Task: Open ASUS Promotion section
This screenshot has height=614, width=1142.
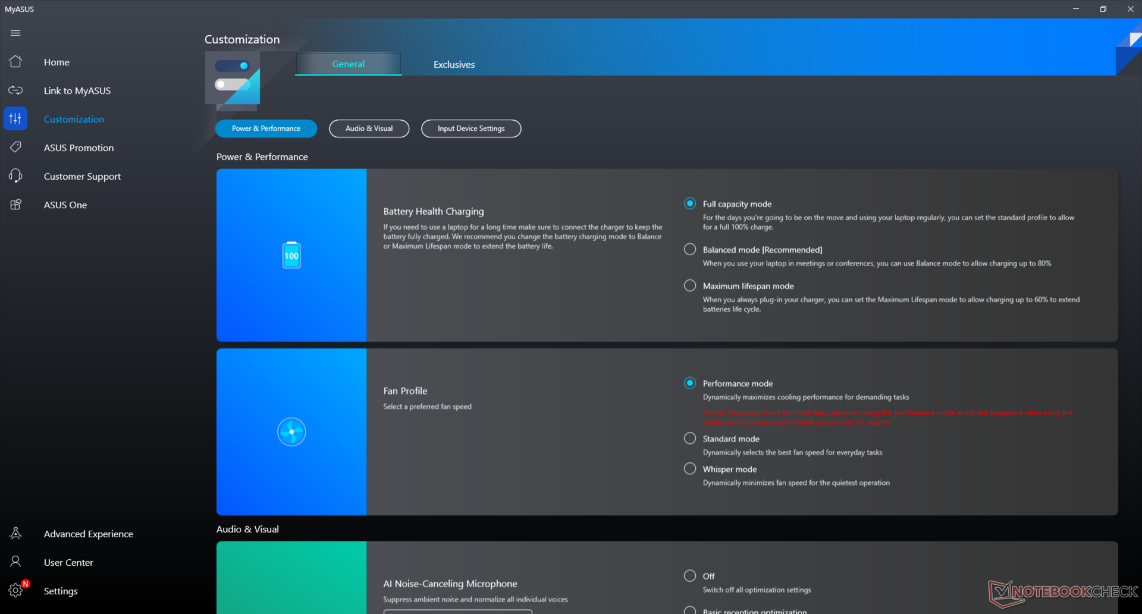Action: click(x=79, y=148)
